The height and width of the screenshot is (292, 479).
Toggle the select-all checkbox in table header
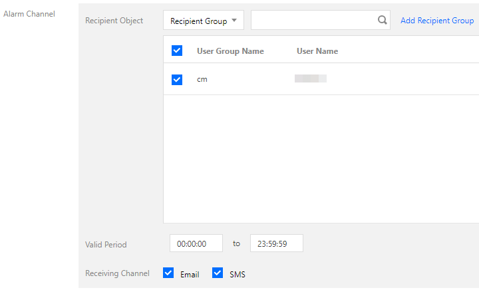[177, 51]
